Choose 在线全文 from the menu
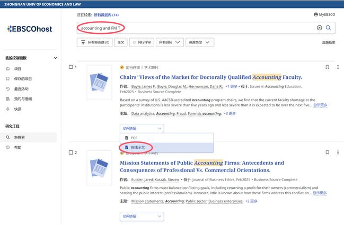Image resolution: width=344 pixels, height=225 pixels. pos(137,147)
